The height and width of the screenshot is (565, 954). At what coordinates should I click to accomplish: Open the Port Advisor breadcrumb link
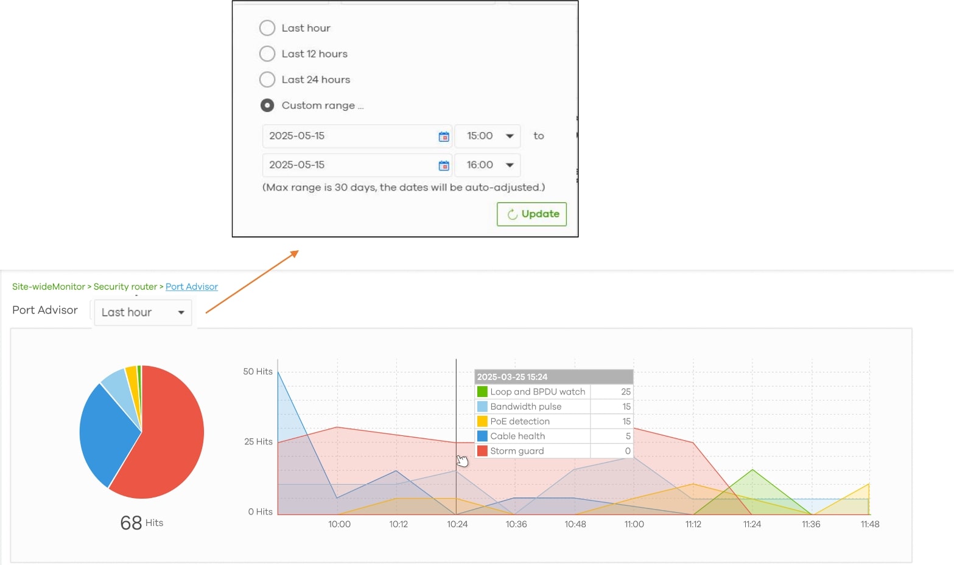pyautogui.click(x=192, y=287)
